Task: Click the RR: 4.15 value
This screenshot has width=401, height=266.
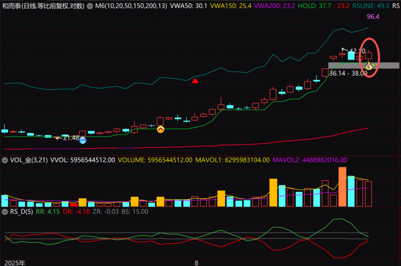Action: pos(48,211)
